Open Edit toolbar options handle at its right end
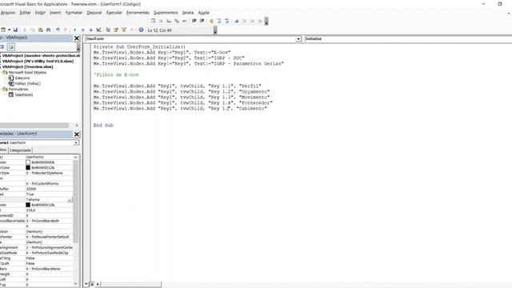Viewport: 512px width, 288px height. tap(266, 22)
